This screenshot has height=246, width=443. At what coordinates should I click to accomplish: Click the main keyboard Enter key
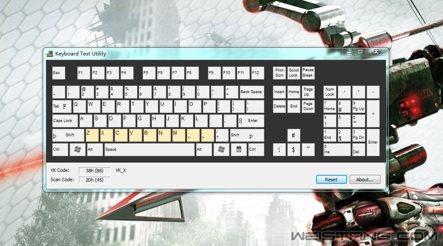coord(251,121)
